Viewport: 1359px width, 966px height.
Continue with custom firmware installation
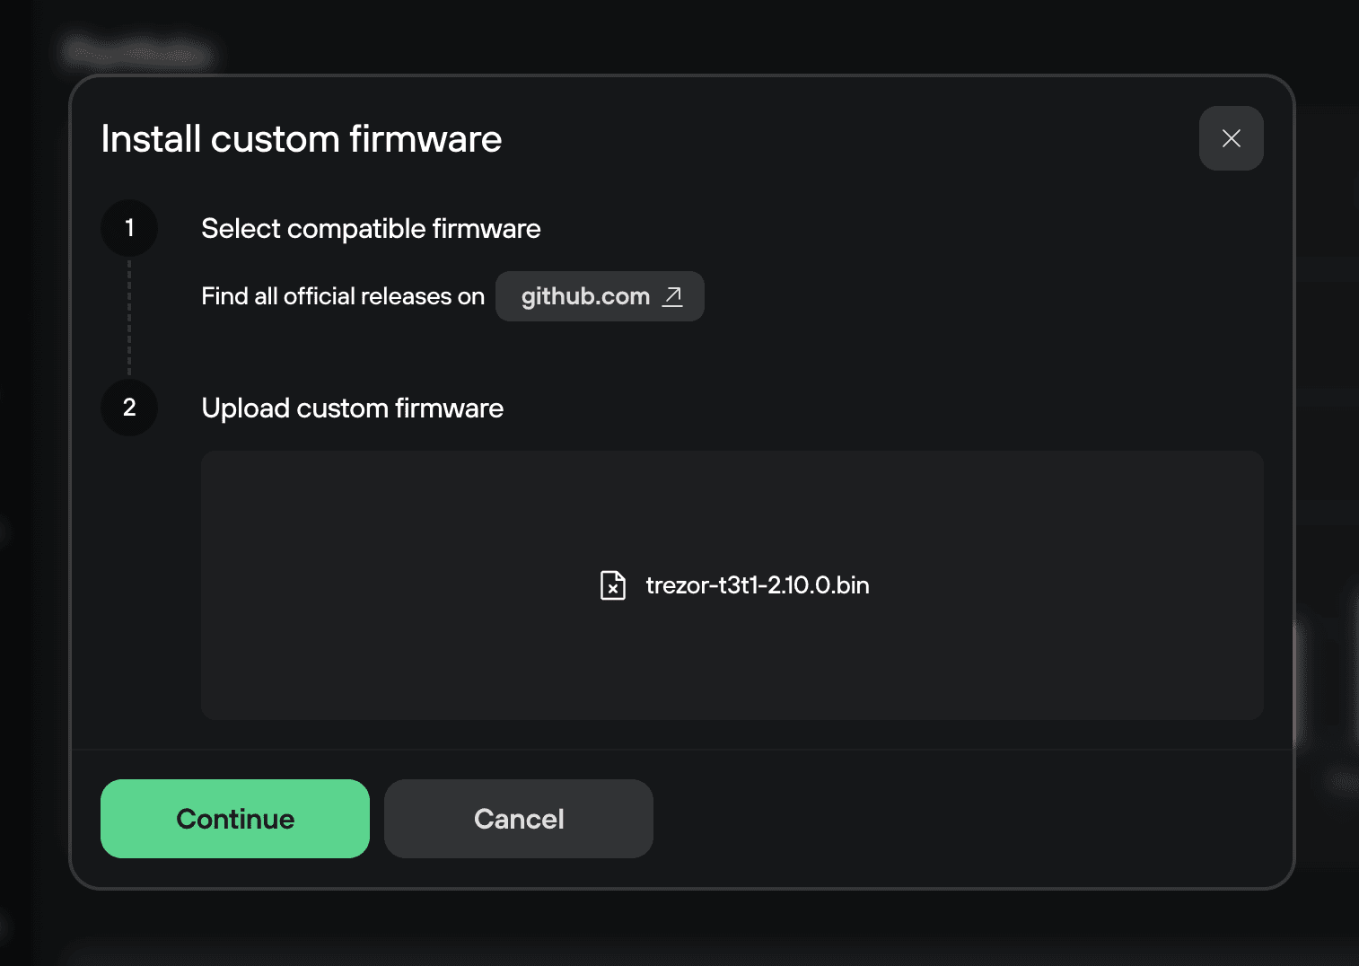click(x=234, y=818)
